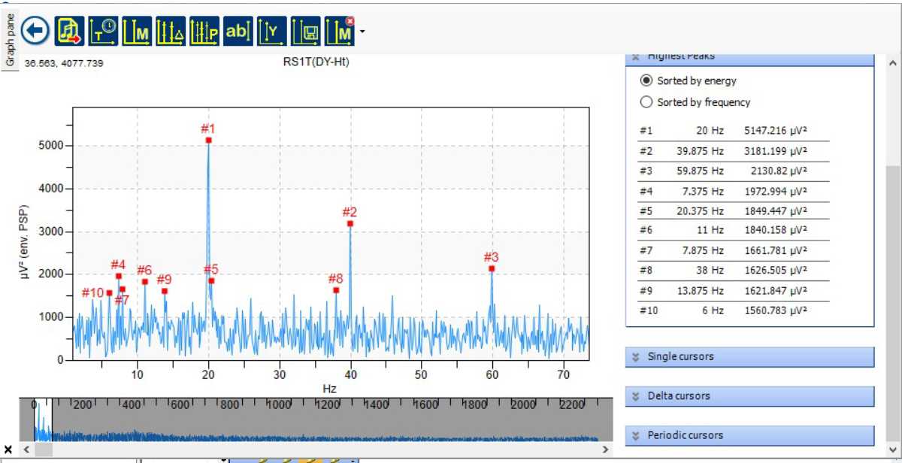Click the #3 peak marker near 60 Hz
The width and height of the screenshot is (902, 463).
point(492,268)
